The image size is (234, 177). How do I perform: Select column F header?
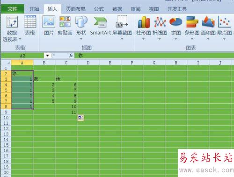click(132, 63)
